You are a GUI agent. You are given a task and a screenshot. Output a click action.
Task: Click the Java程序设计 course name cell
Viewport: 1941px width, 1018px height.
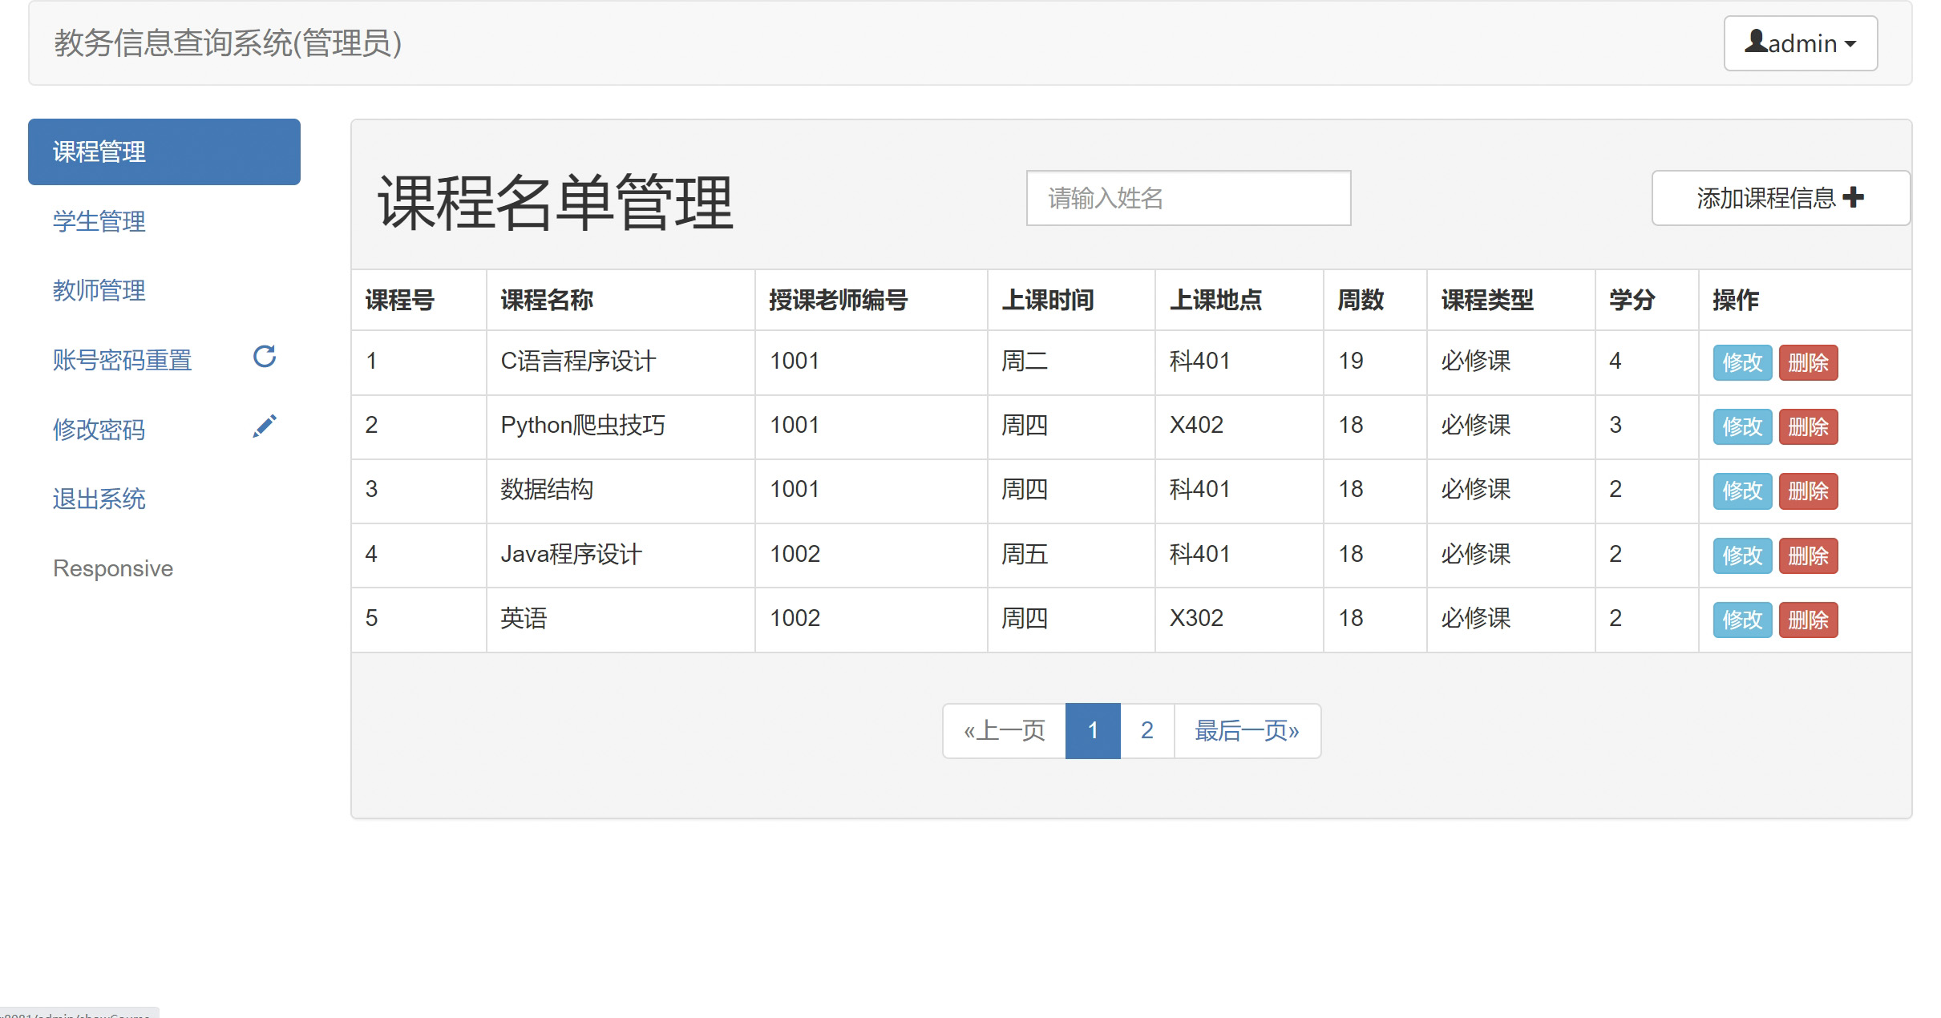[621, 555]
